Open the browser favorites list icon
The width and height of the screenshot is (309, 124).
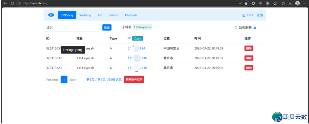[283, 3]
